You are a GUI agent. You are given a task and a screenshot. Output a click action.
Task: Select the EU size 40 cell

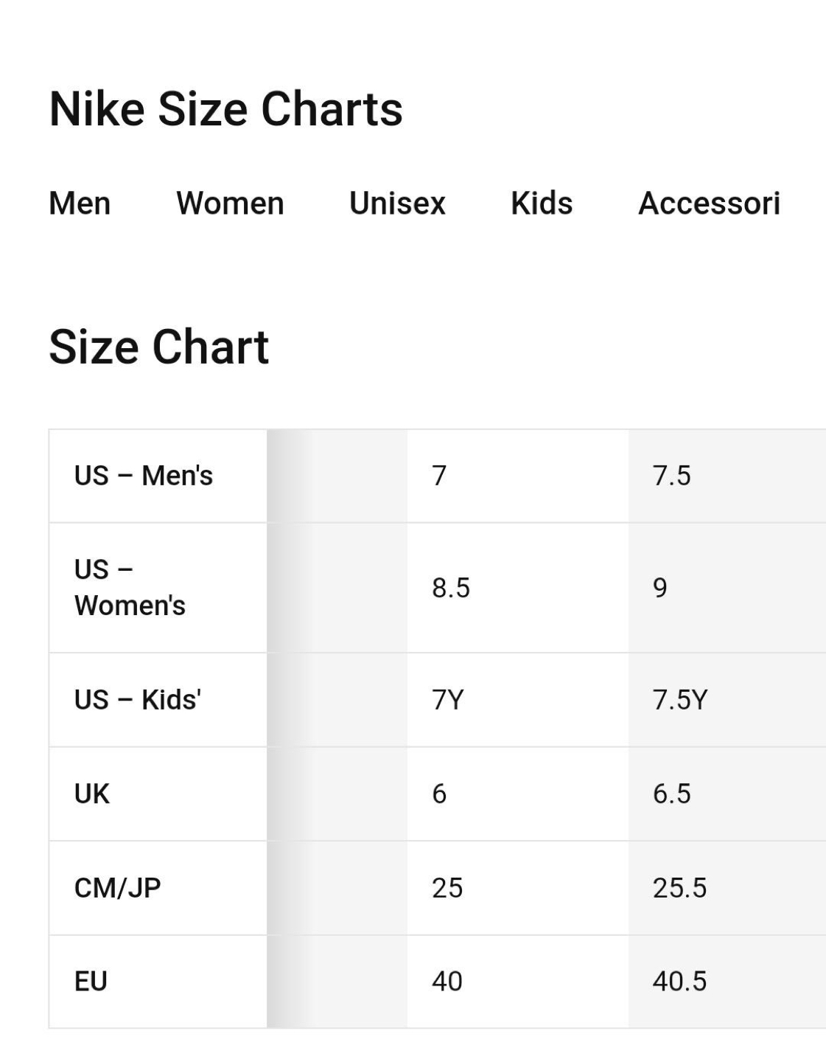coord(447,982)
